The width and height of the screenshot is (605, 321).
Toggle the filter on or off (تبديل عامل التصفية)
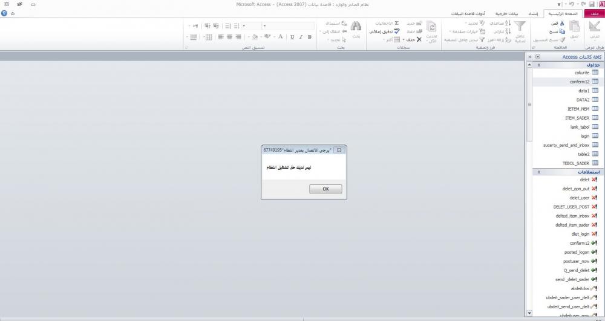click(464, 40)
